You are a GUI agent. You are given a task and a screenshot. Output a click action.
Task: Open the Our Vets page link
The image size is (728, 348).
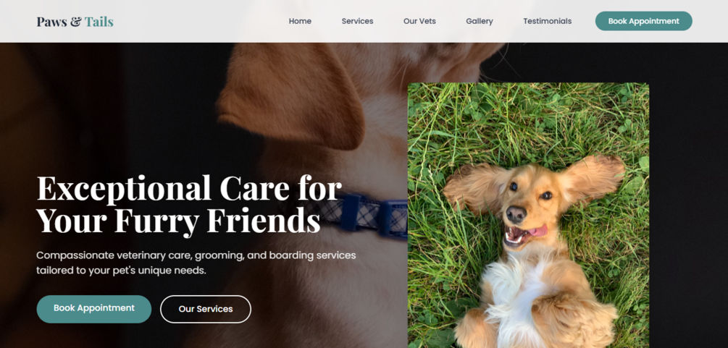(x=419, y=22)
